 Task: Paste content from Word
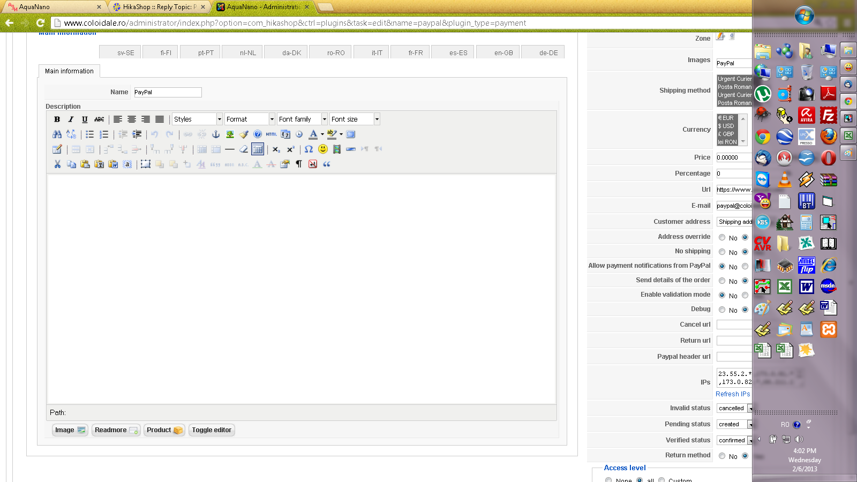coord(113,164)
